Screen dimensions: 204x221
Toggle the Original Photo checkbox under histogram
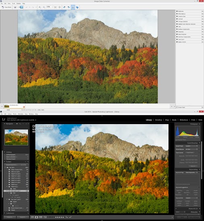tap(177, 140)
